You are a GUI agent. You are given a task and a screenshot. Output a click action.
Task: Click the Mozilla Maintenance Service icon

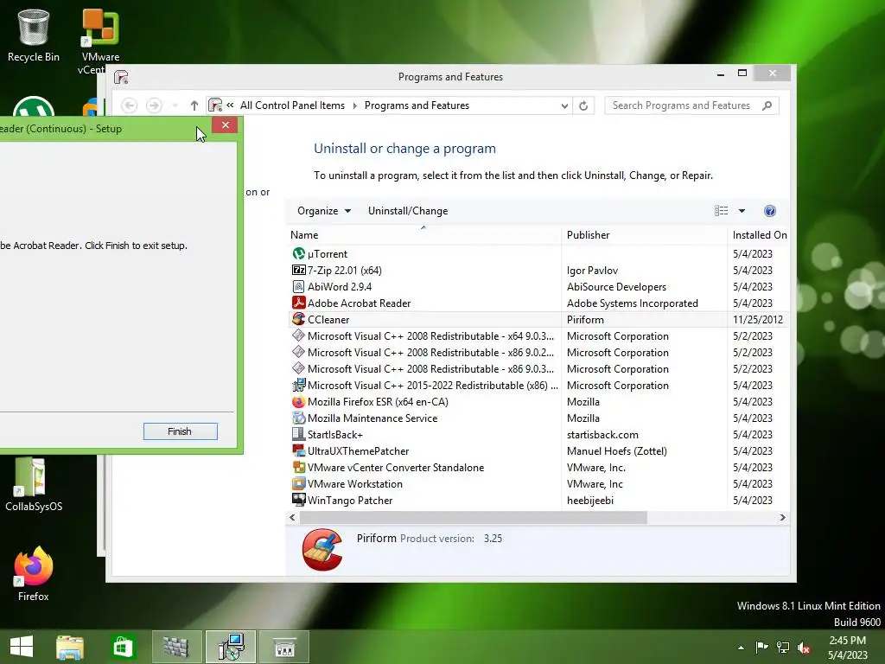pos(298,418)
